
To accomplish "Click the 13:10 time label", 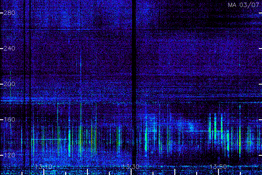I will [44, 167].
